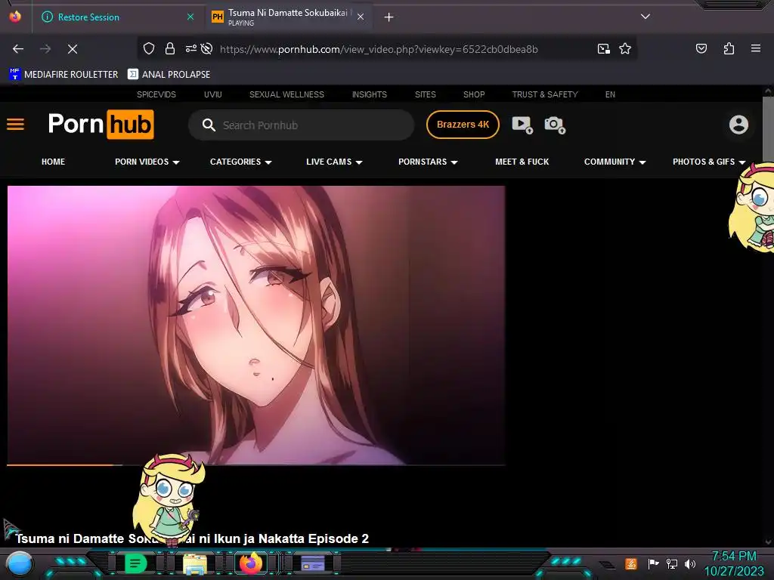Open site permissions icon in address bar

[x=191, y=48]
